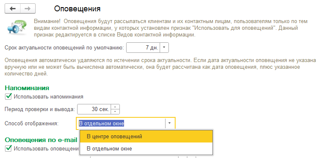Collapse the 'Способ отображения' dropdown arrow
Viewport: 321px width, 158px height.
169,123
